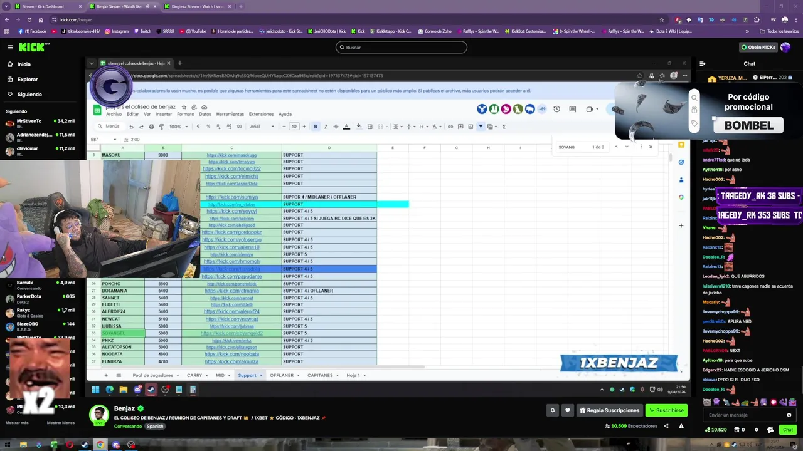Open version history clock icon

tap(556, 109)
